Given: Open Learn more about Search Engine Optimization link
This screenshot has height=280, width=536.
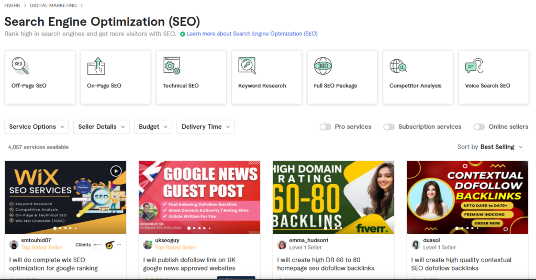Looking at the screenshot, I should pyautogui.click(x=252, y=33).
